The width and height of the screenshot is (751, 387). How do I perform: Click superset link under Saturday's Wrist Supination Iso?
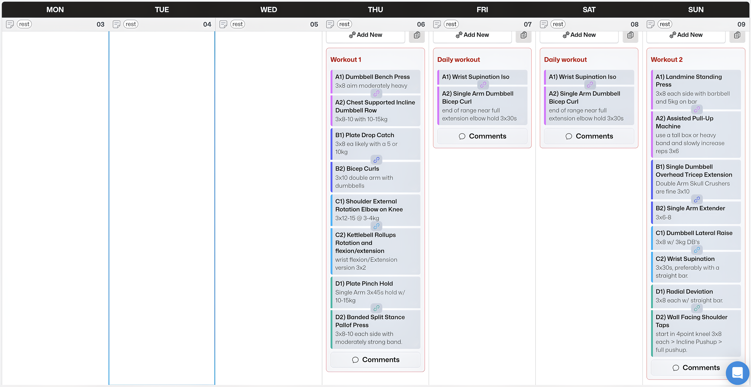click(x=590, y=85)
